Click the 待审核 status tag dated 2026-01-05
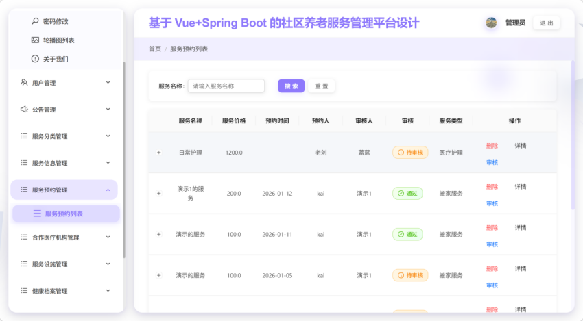 [x=410, y=275]
